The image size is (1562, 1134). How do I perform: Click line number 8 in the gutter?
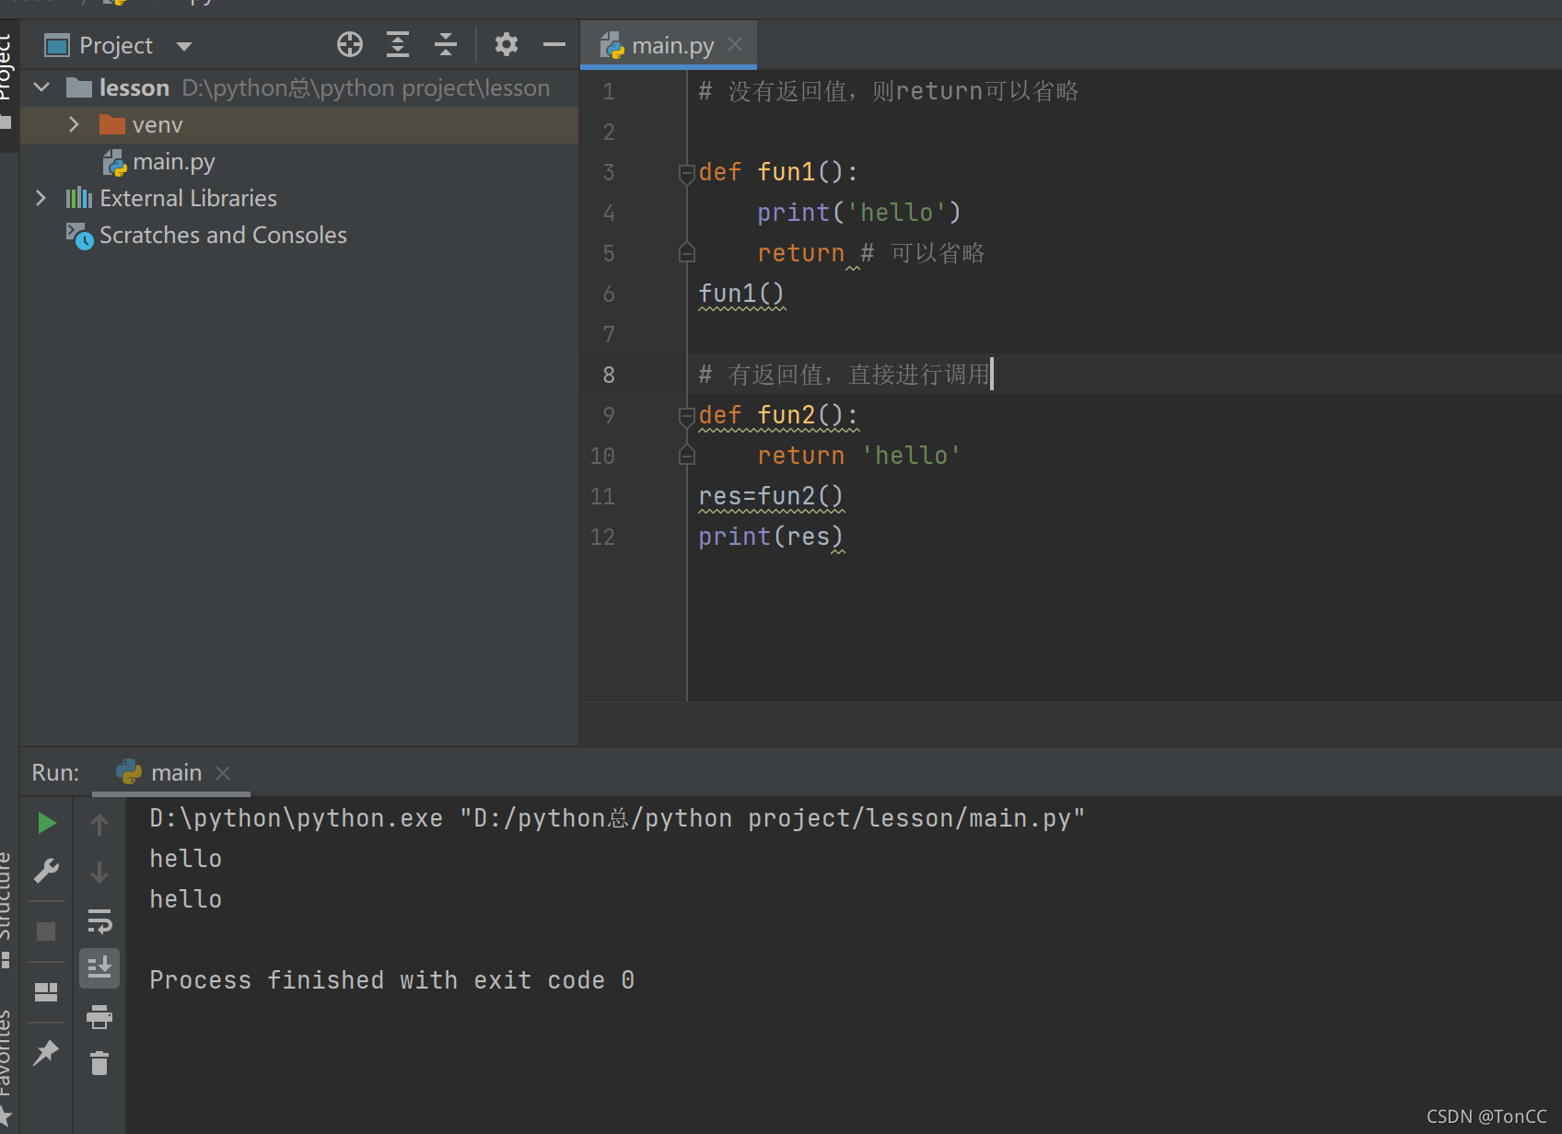tap(609, 375)
